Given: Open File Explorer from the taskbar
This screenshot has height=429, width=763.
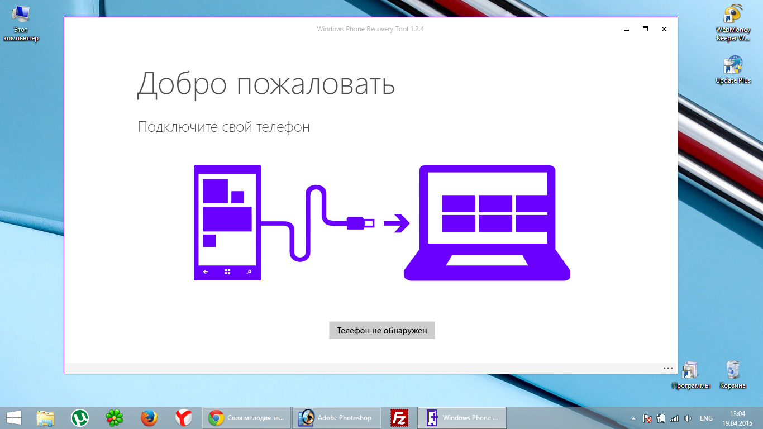Looking at the screenshot, I should (x=45, y=417).
